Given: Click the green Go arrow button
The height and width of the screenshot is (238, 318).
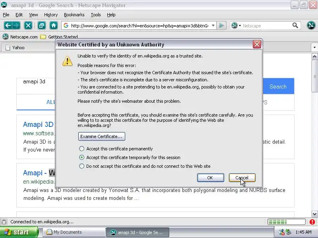Looking at the screenshot, I should pyautogui.click(x=221, y=25).
